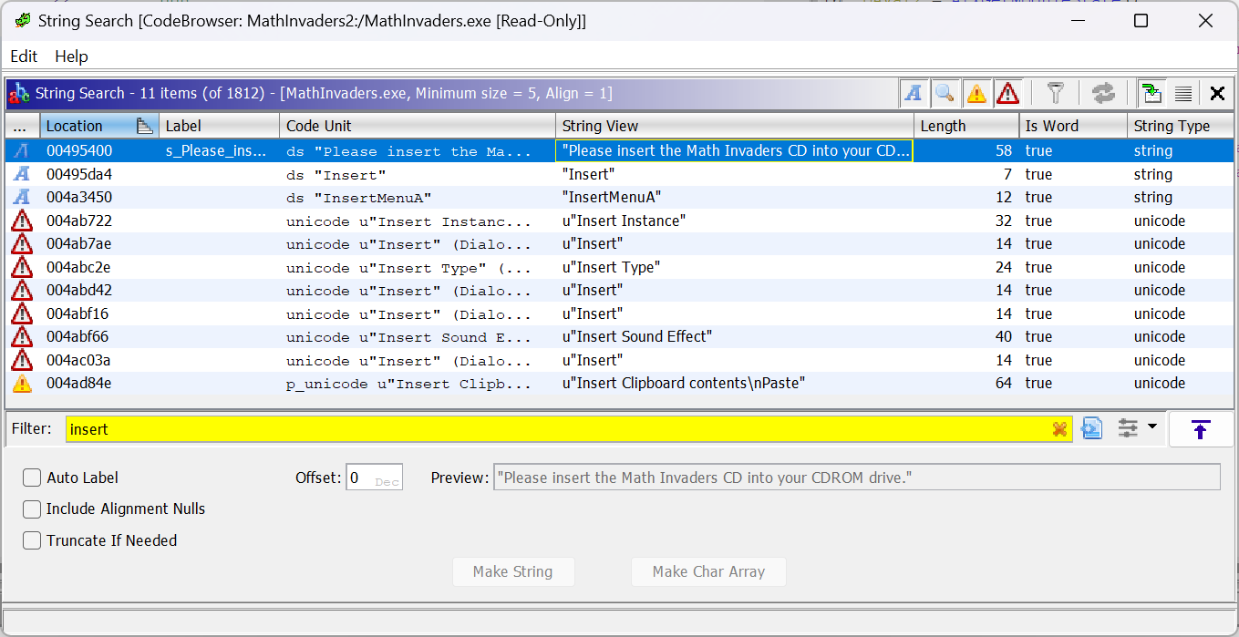The image size is (1239, 637).
Task: Enable Truncate If Needed
Action: (x=32, y=540)
